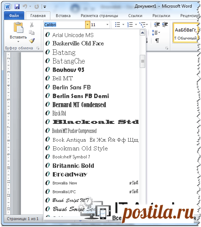Cut selection with the scissors icon
This screenshot has height=227, width=201.
pos(32,25)
